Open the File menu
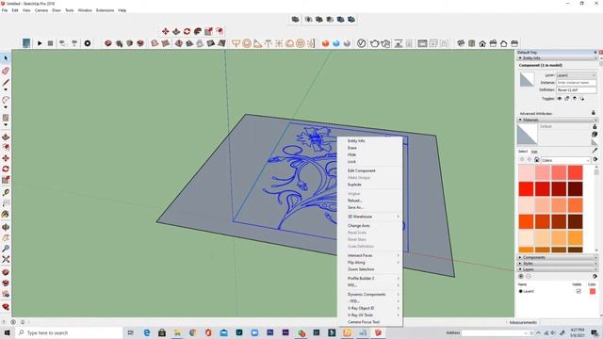 pos(5,10)
